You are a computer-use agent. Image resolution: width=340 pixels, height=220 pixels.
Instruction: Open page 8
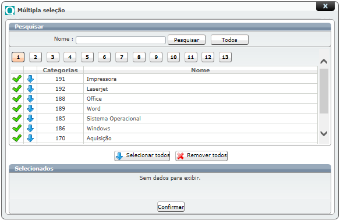tap(139, 57)
